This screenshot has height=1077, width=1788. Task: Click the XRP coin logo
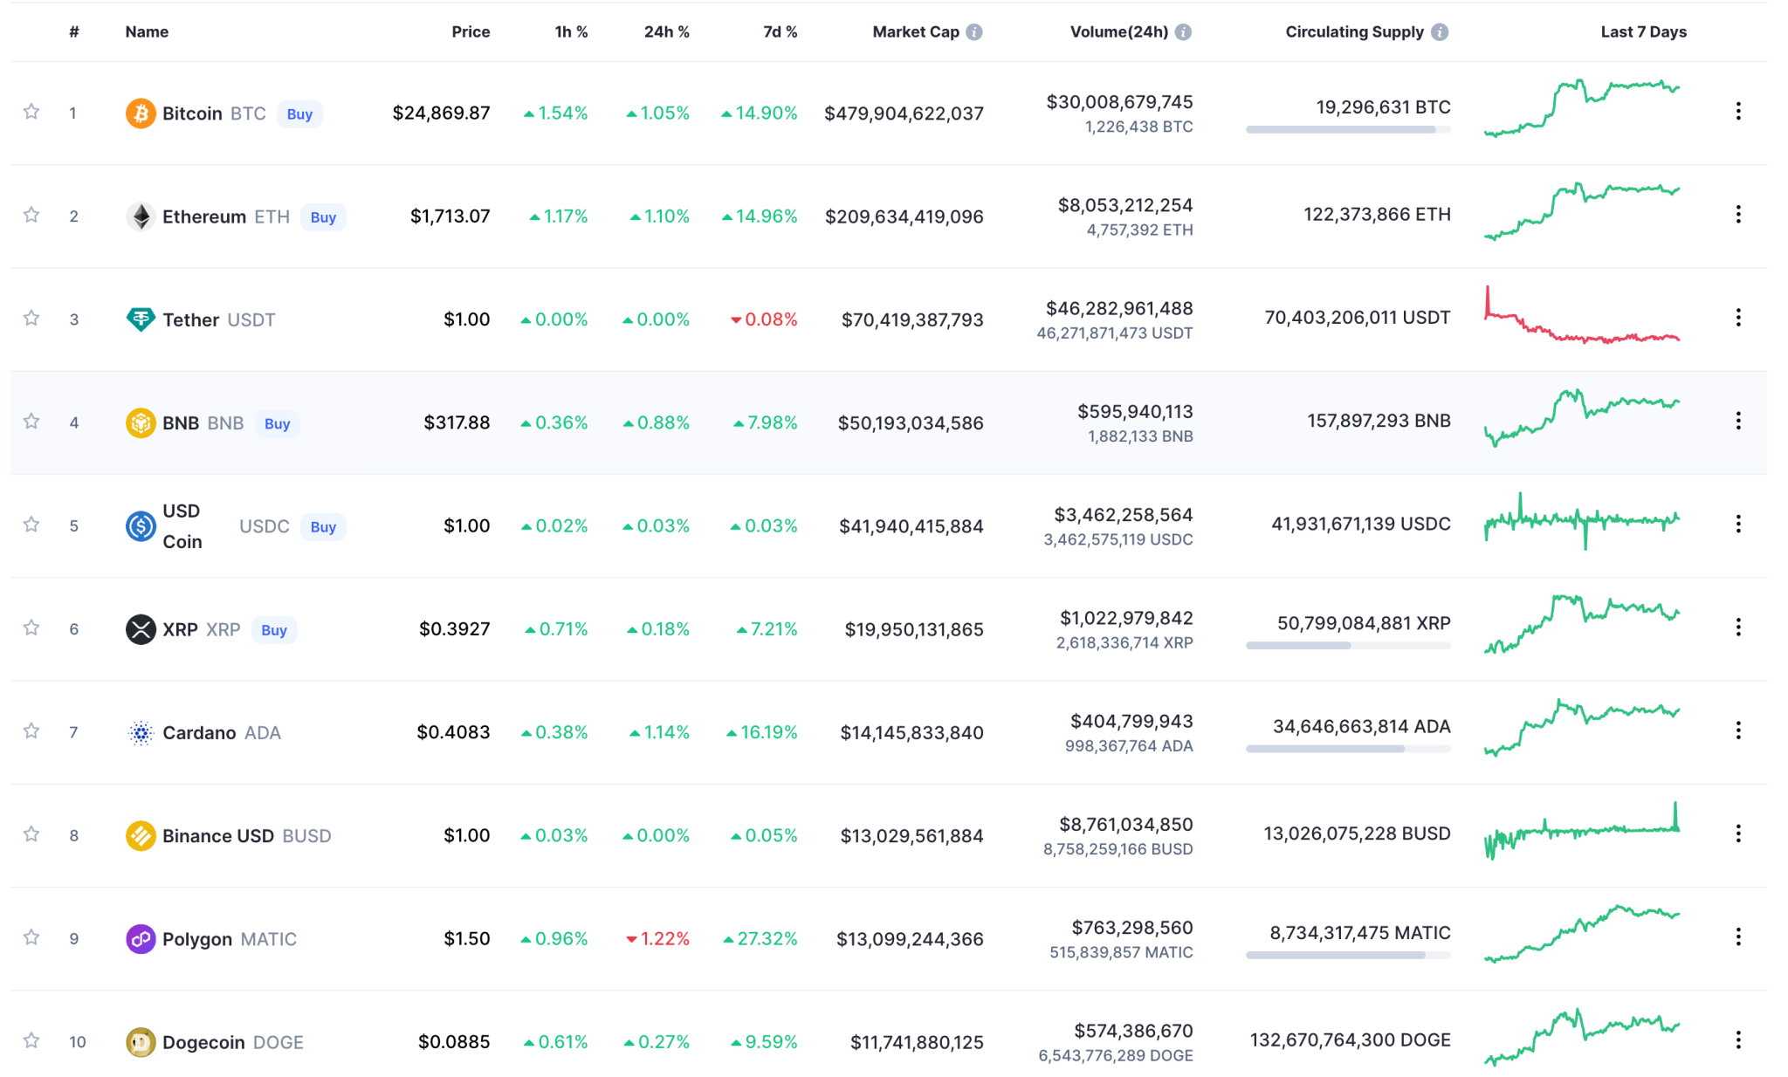[x=140, y=628]
